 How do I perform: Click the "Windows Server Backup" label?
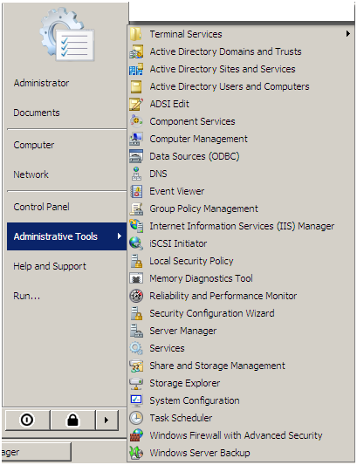tap(200, 453)
